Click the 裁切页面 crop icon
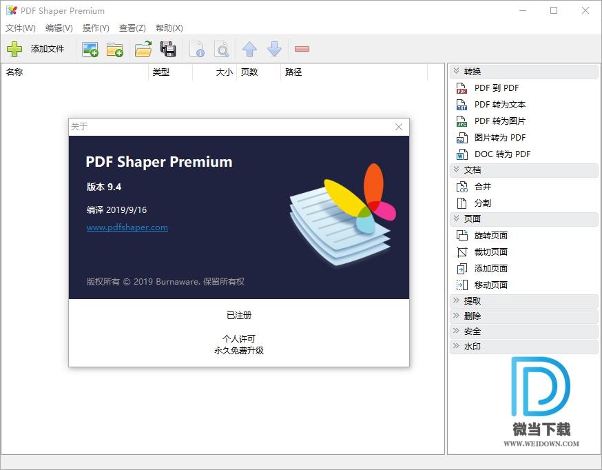602x470 pixels. 462,252
